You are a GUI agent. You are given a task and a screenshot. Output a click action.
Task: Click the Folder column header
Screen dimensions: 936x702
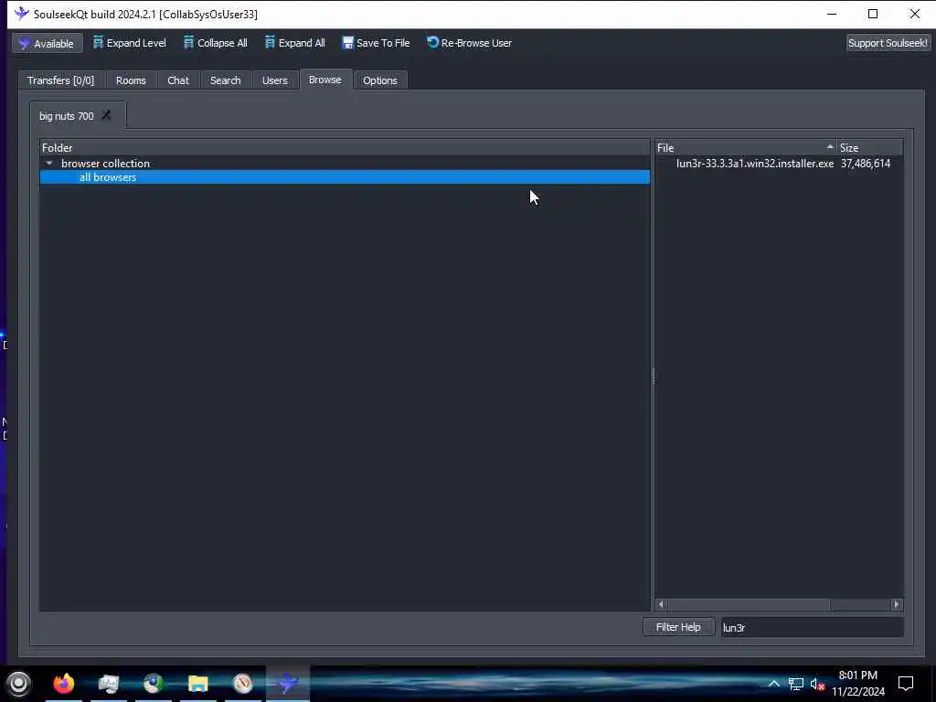[345, 147]
